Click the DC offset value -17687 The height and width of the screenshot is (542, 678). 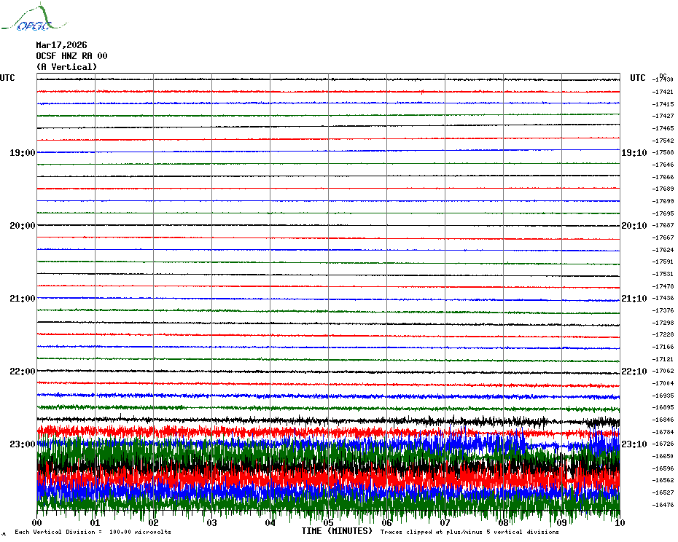coord(663,225)
